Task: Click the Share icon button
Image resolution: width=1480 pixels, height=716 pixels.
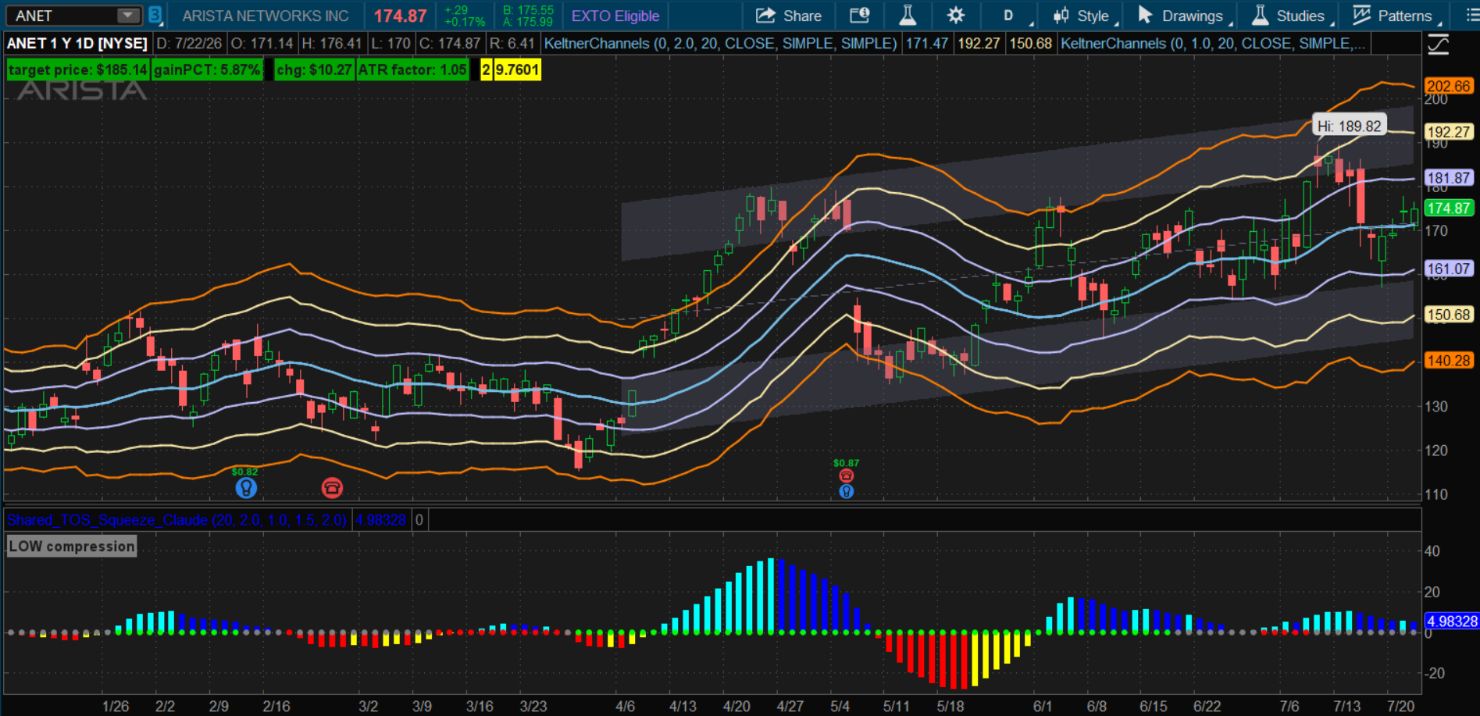Action: coord(788,16)
